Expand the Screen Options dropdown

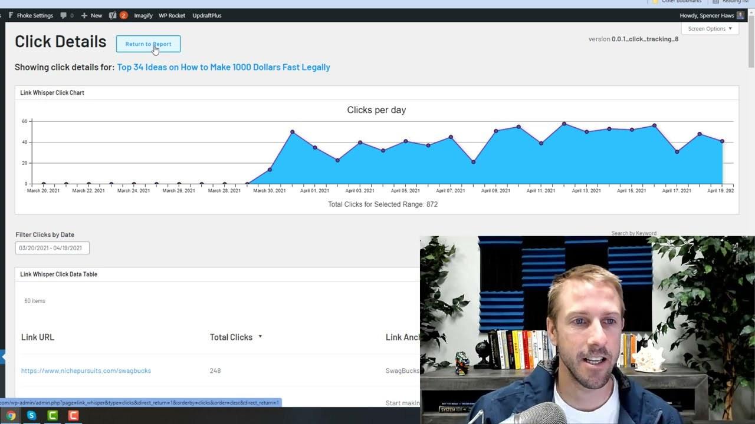pyautogui.click(x=710, y=28)
